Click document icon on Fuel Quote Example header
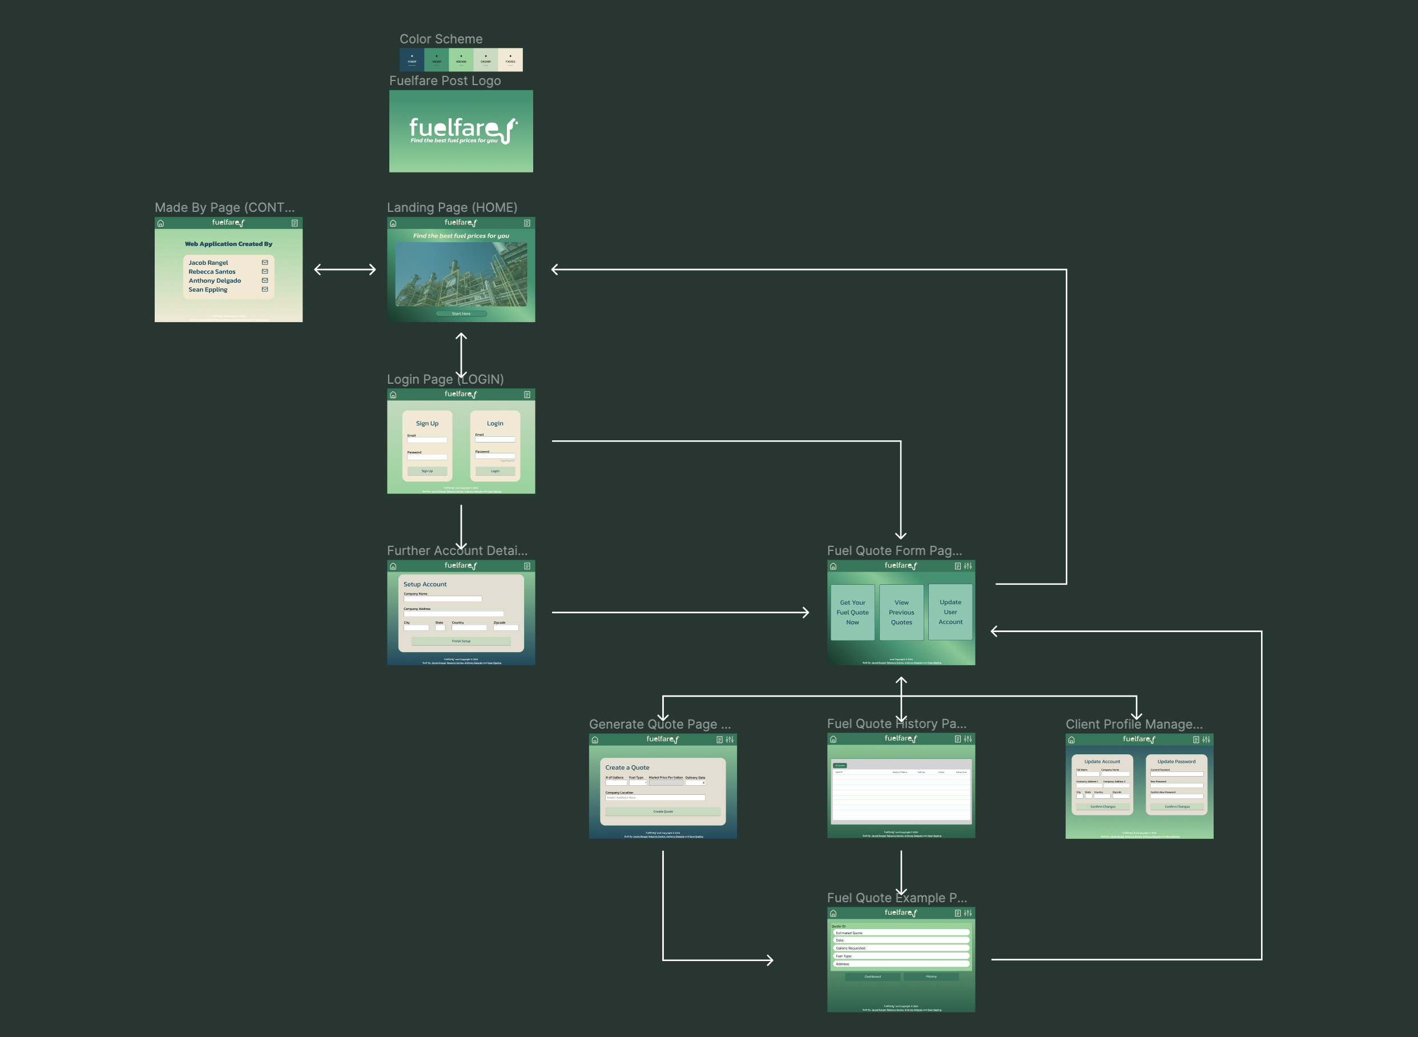This screenshot has height=1037, width=1418. pyautogui.click(x=957, y=913)
